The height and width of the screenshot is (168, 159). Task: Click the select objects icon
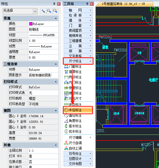point(49,11)
